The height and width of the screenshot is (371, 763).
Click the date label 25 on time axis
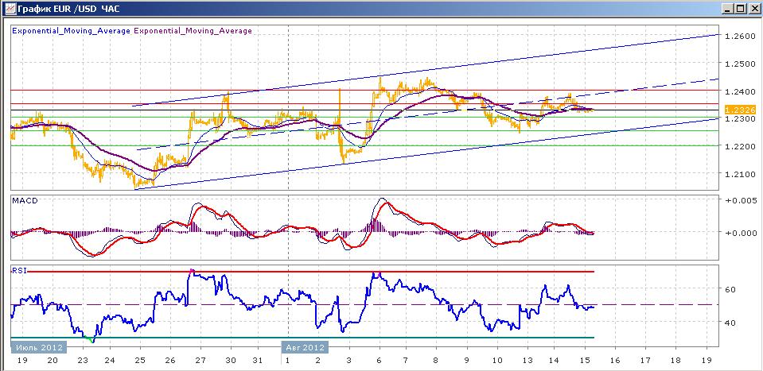(140, 361)
